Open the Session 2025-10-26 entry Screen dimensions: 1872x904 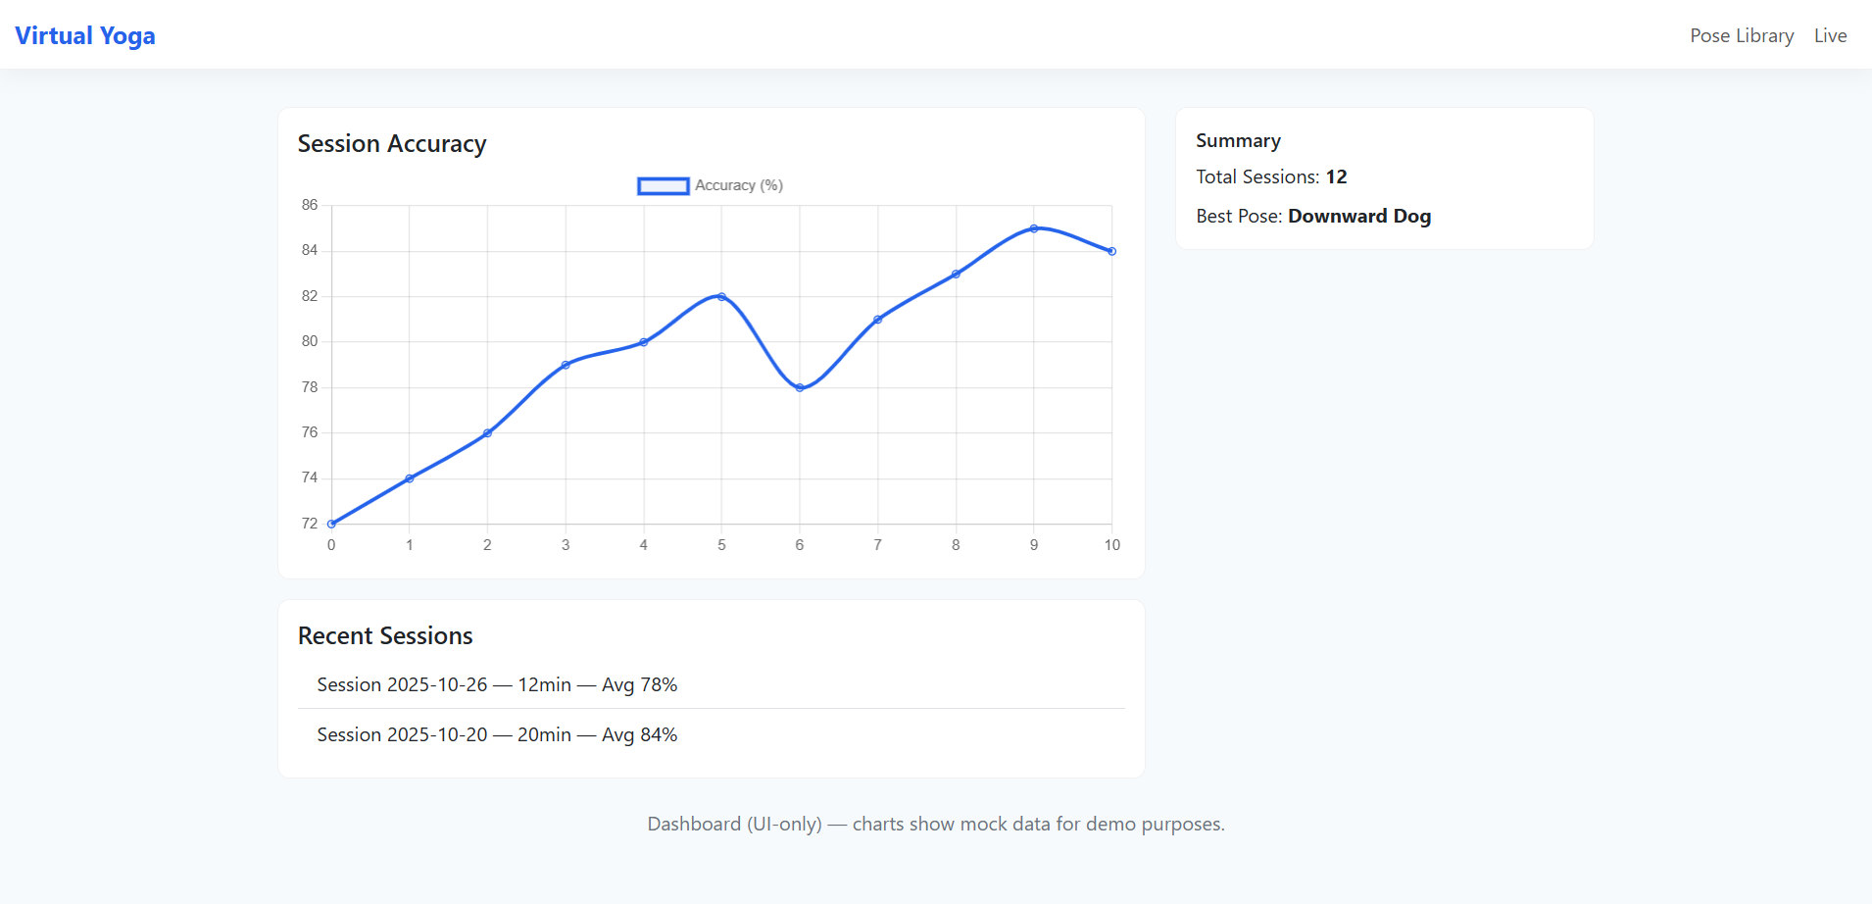pyautogui.click(x=497, y=684)
